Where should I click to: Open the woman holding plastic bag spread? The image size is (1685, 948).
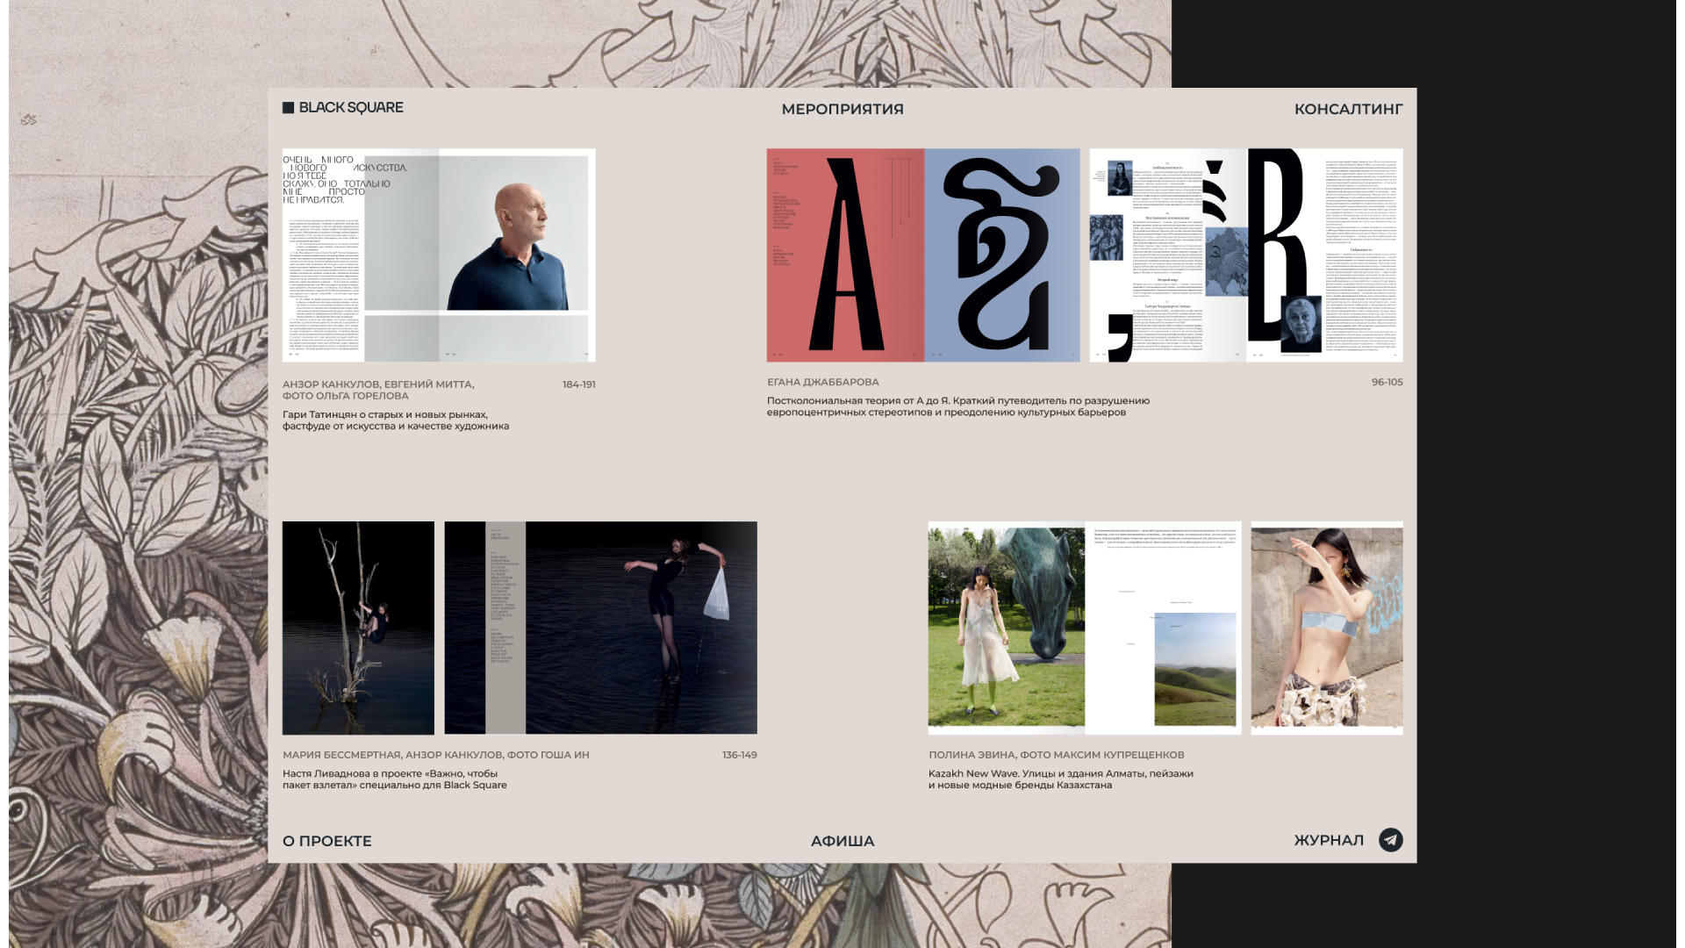point(600,628)
